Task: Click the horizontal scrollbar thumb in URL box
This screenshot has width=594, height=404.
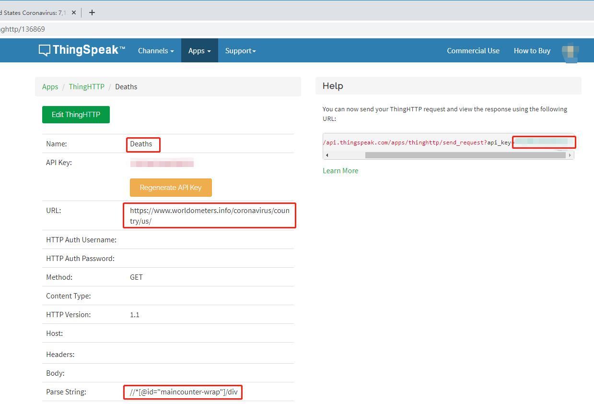Action: [465, 155]
